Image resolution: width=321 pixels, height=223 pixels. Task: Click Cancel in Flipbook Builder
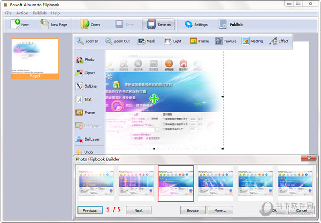[302, 210]
